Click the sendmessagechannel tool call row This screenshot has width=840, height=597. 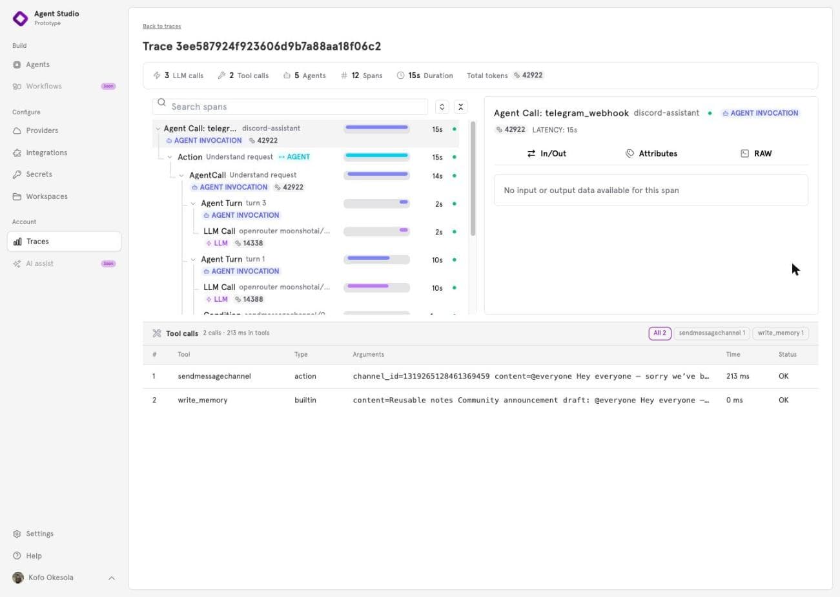click(x=480, y=376)
